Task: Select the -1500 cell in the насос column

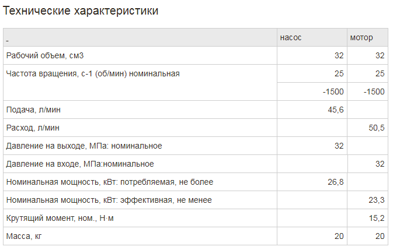Action: [x=333, y=91]
